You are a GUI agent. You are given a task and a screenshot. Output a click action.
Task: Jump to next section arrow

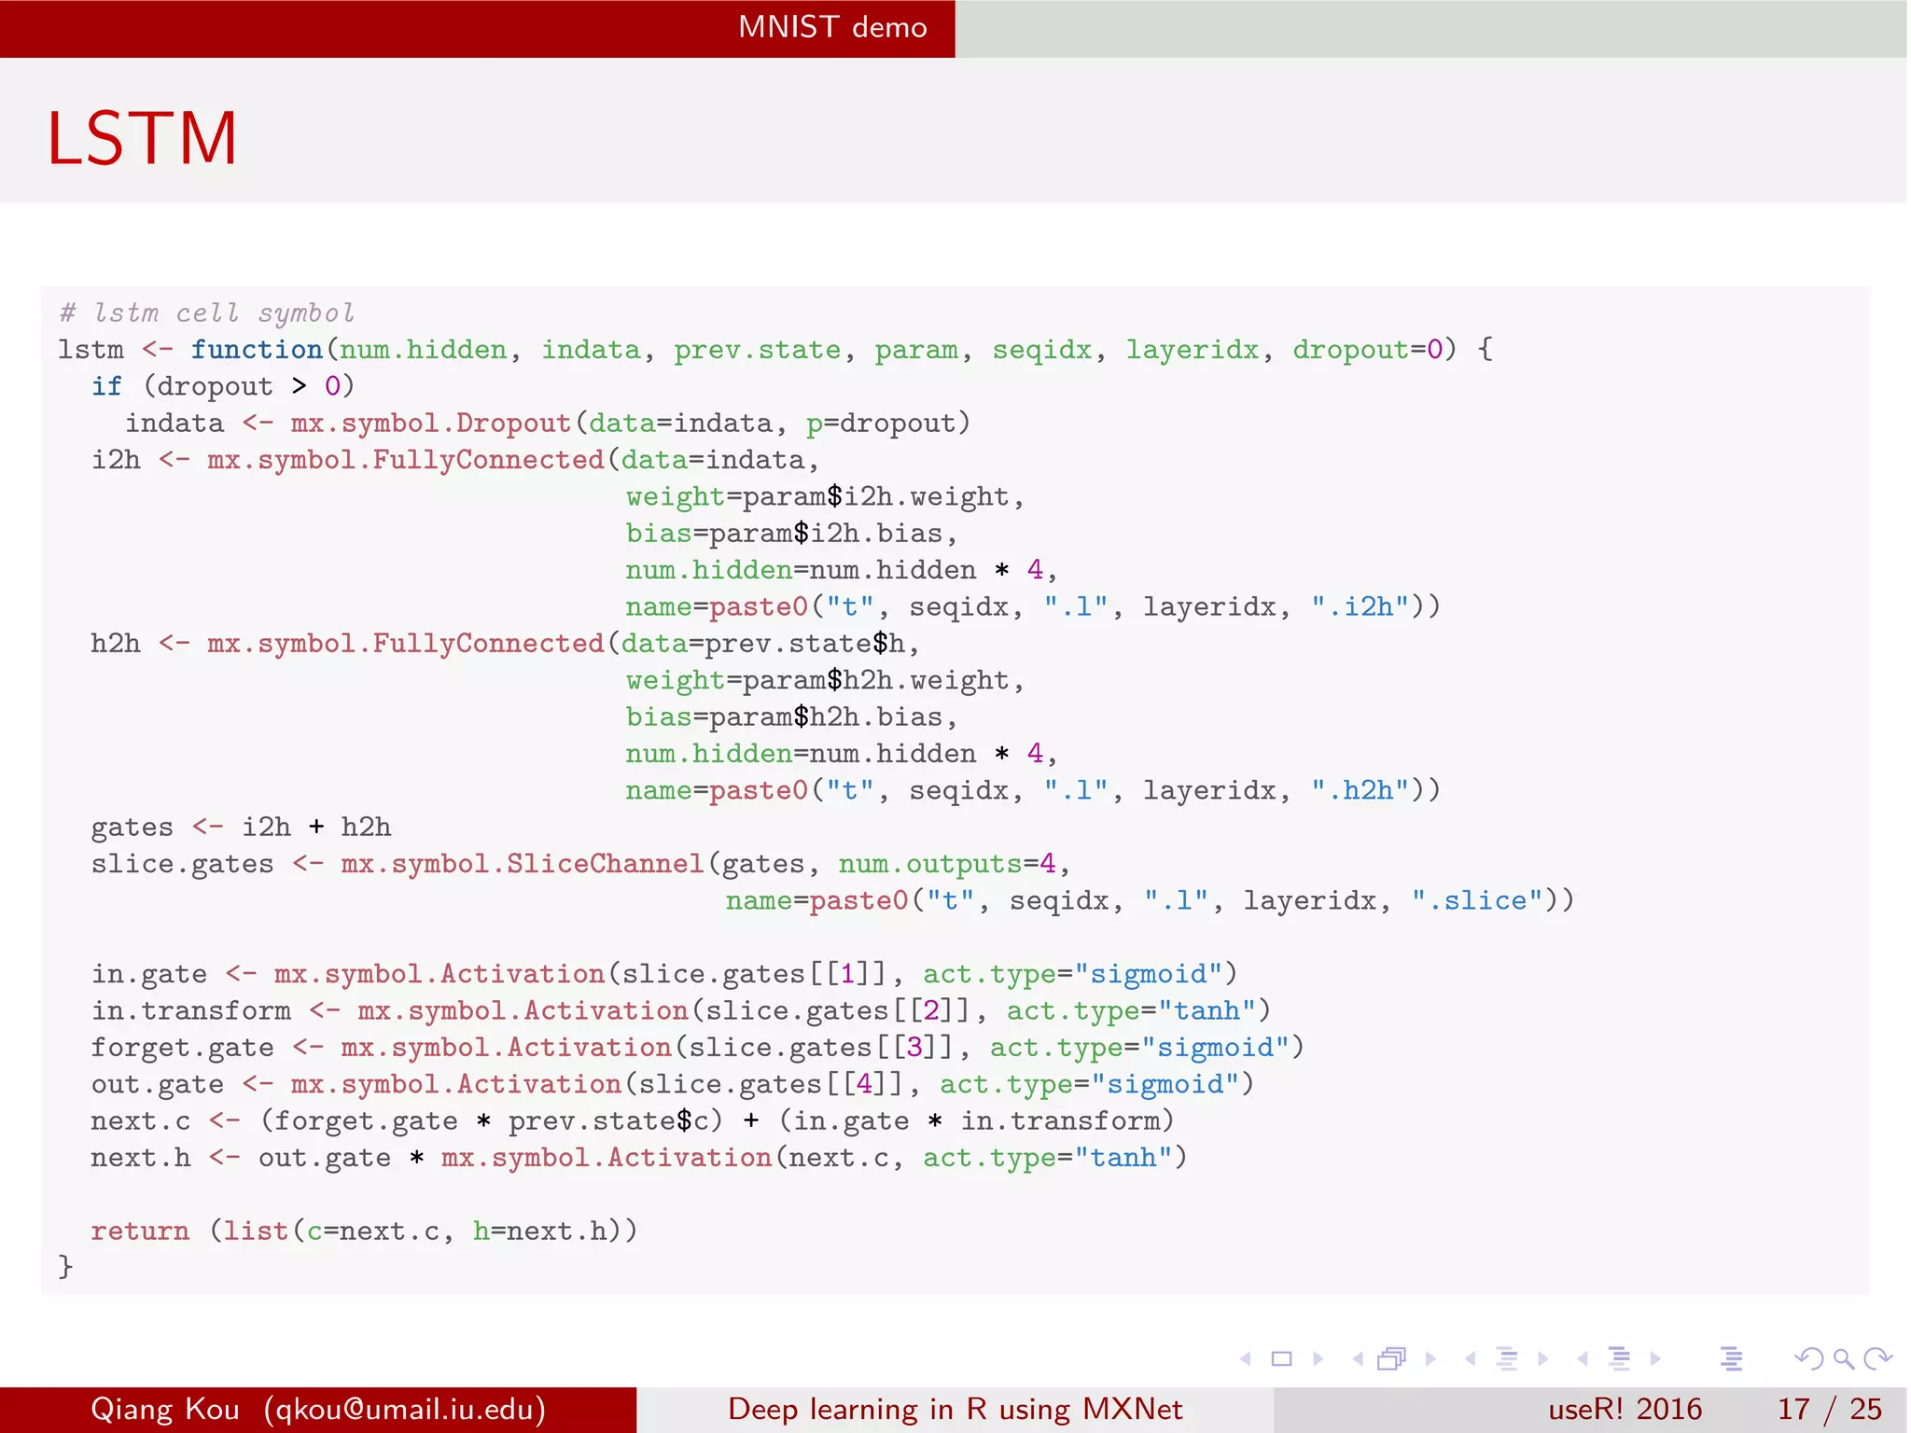[1655, 1359]
